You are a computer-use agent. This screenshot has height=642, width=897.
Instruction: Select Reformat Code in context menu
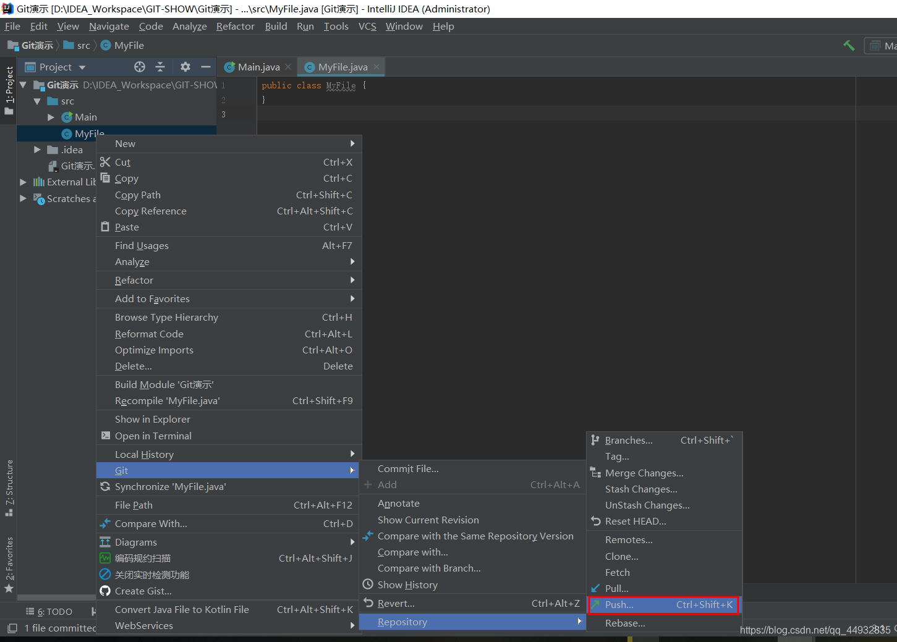coord(229,334)
